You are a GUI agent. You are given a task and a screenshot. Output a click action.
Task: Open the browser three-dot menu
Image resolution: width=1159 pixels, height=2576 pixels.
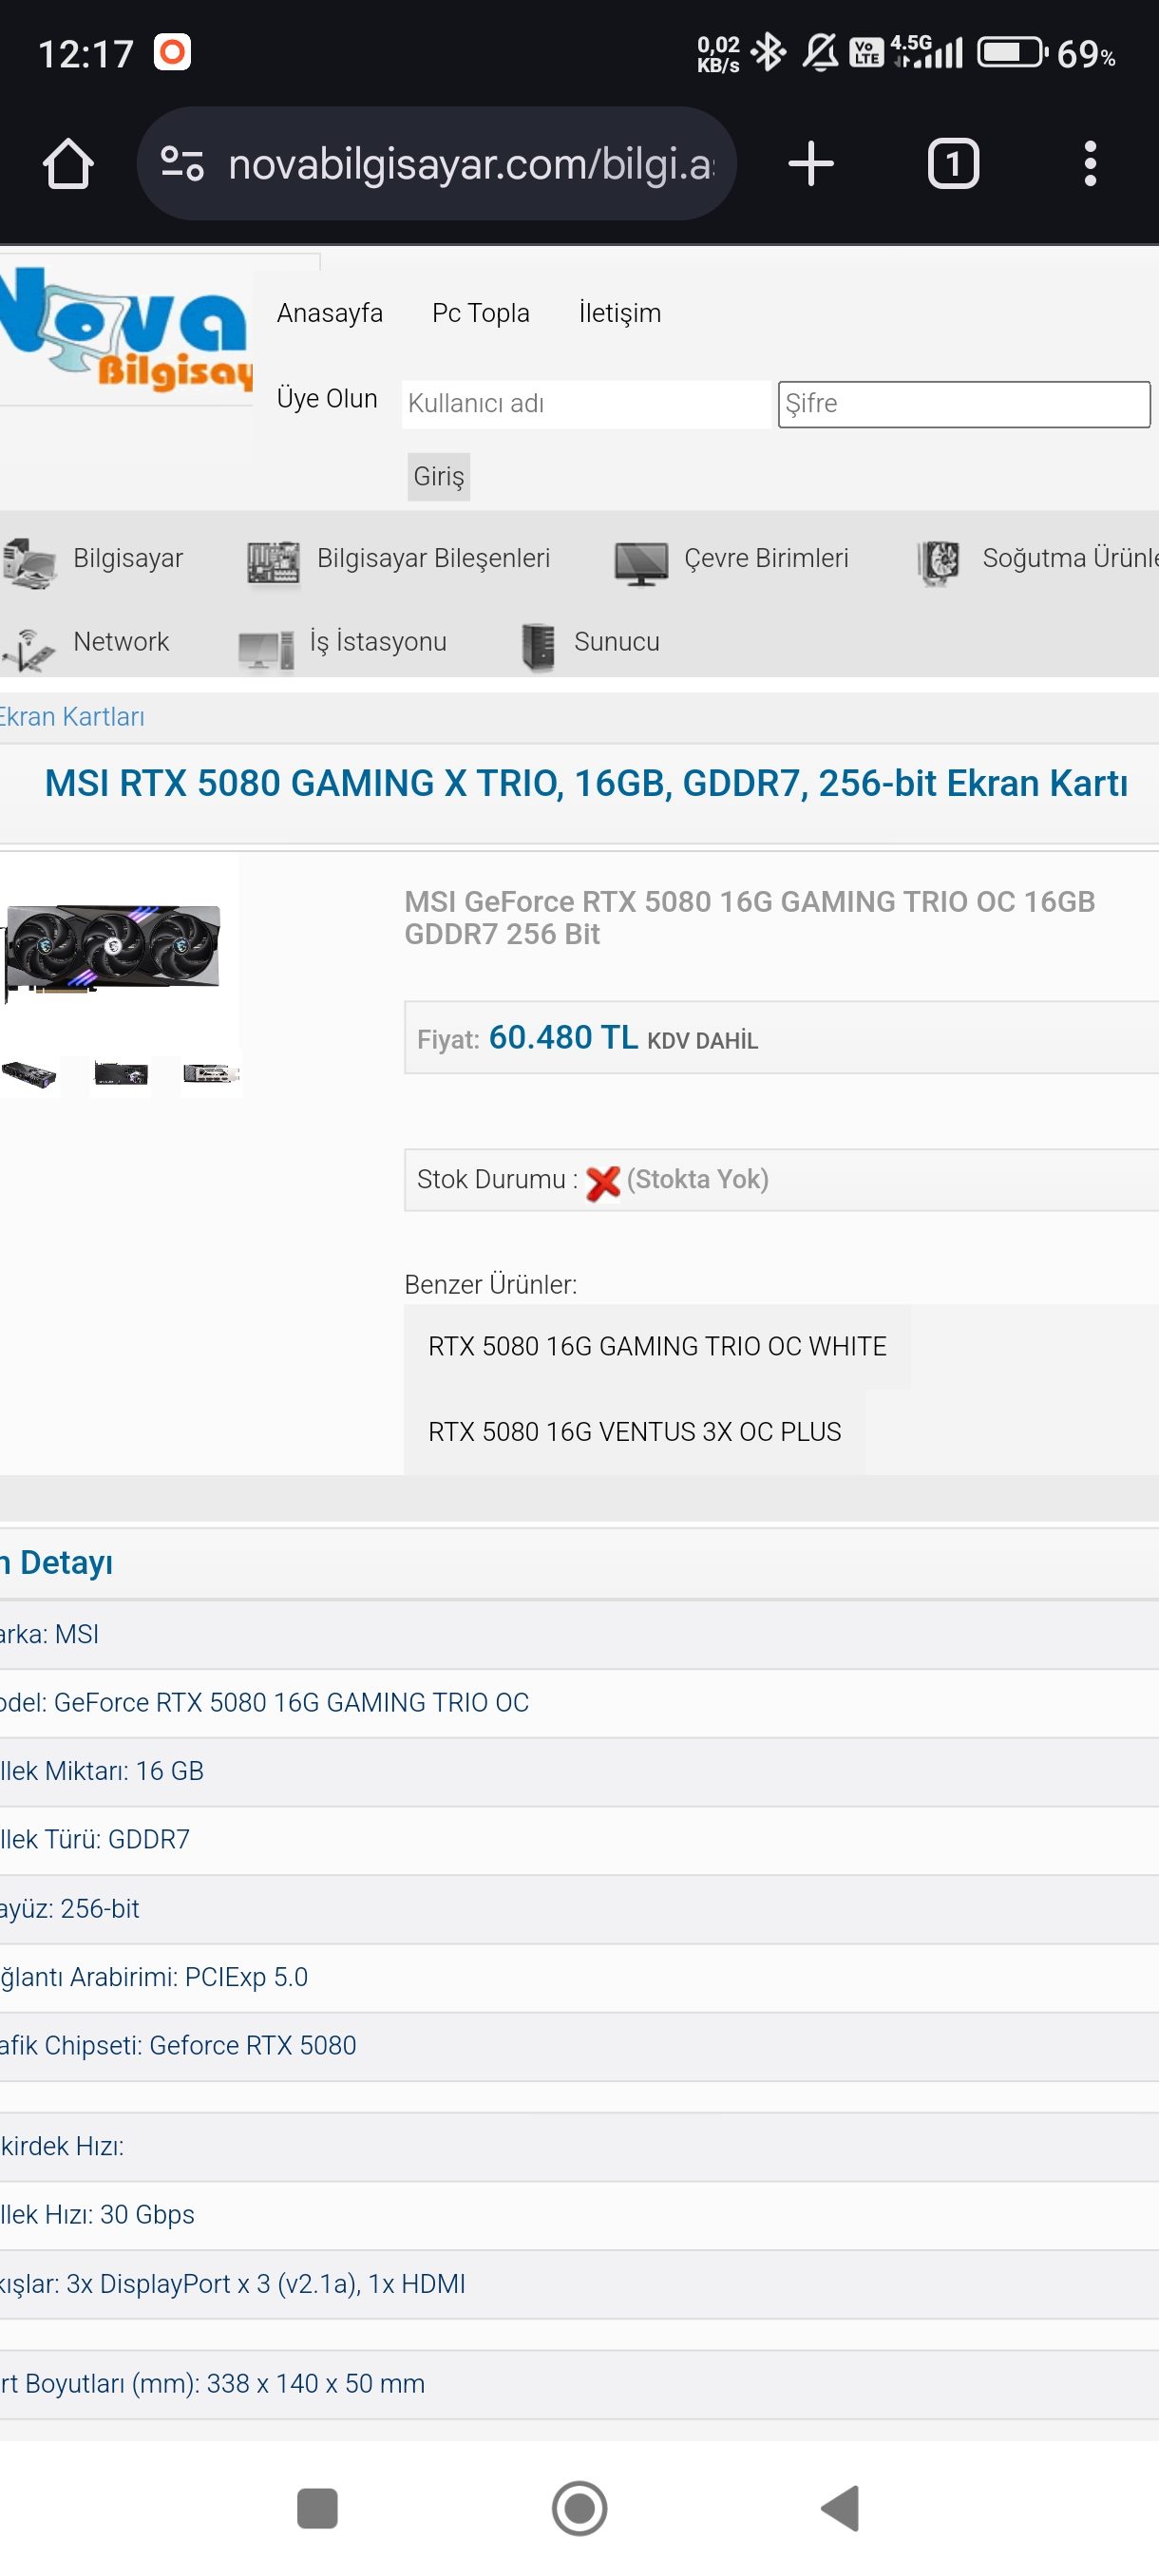pyautogui.click(x=1090, y=164)
